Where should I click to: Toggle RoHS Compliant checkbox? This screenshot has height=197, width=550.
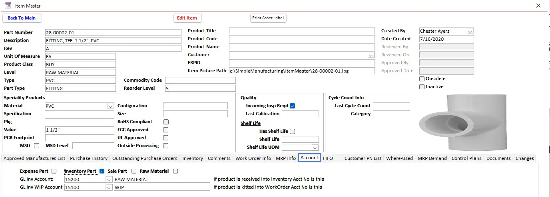pyautogui.click(x=166, y=122)
